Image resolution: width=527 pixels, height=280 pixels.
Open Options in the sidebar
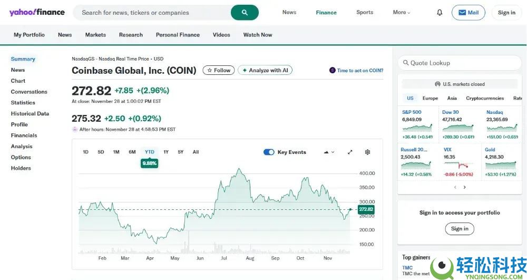(21, 157)
